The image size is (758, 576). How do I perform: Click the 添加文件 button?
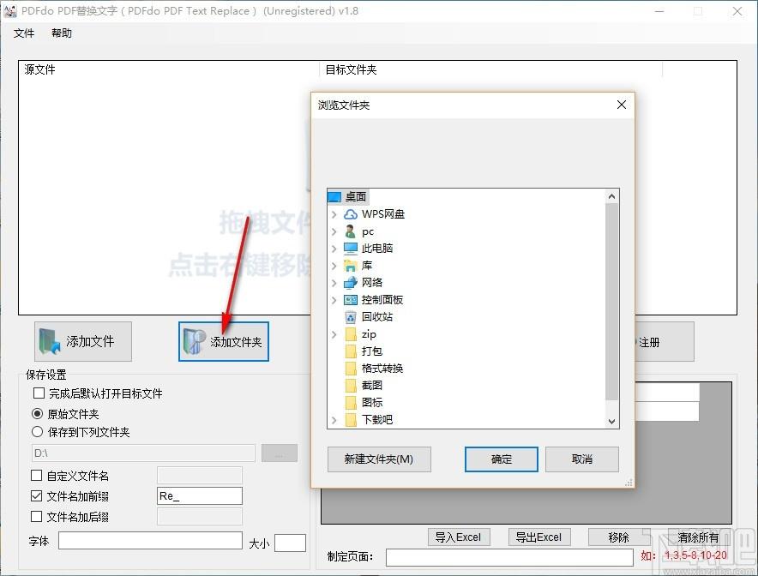(83, 342)
